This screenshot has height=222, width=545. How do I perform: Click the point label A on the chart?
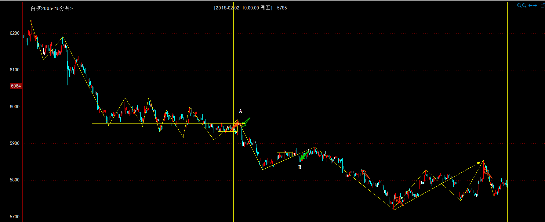click(241, 111)
